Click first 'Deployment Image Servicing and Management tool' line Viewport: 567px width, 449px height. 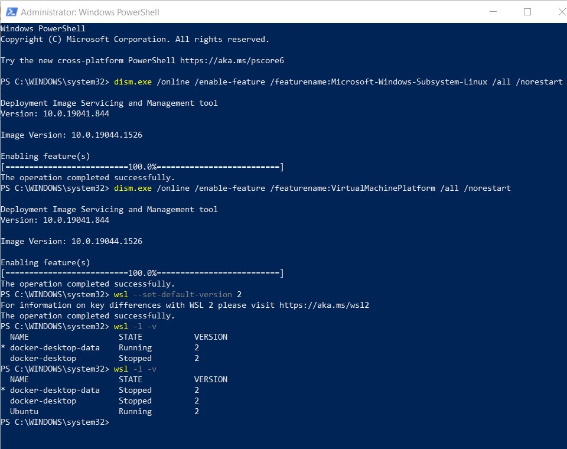click(109, 103)
